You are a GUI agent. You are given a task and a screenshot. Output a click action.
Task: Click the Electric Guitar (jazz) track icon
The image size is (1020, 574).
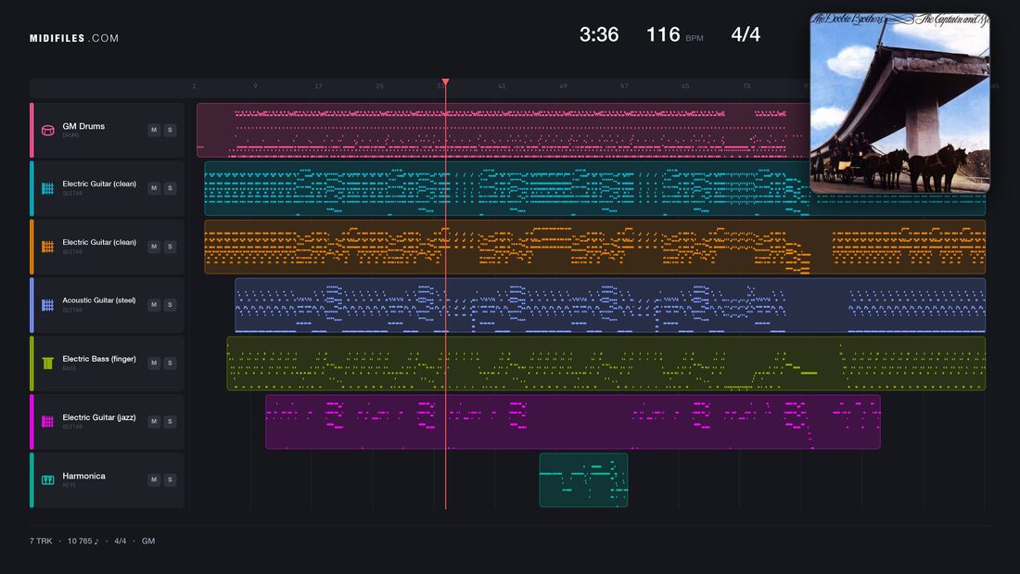pos(47,422)
